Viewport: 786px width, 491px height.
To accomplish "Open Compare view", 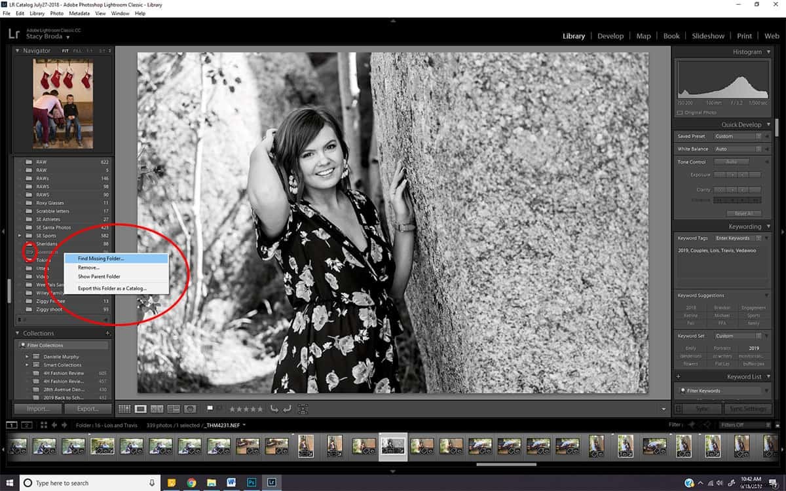I will point(156,409).
